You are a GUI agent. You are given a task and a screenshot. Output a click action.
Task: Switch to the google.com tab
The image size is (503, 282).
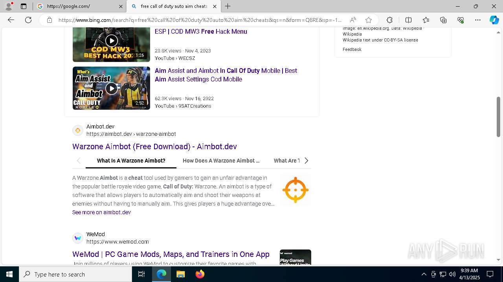tap(79, 6)
